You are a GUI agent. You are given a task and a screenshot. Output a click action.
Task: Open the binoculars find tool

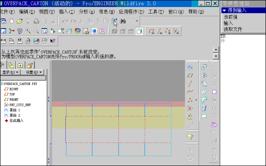coord(123,22)
